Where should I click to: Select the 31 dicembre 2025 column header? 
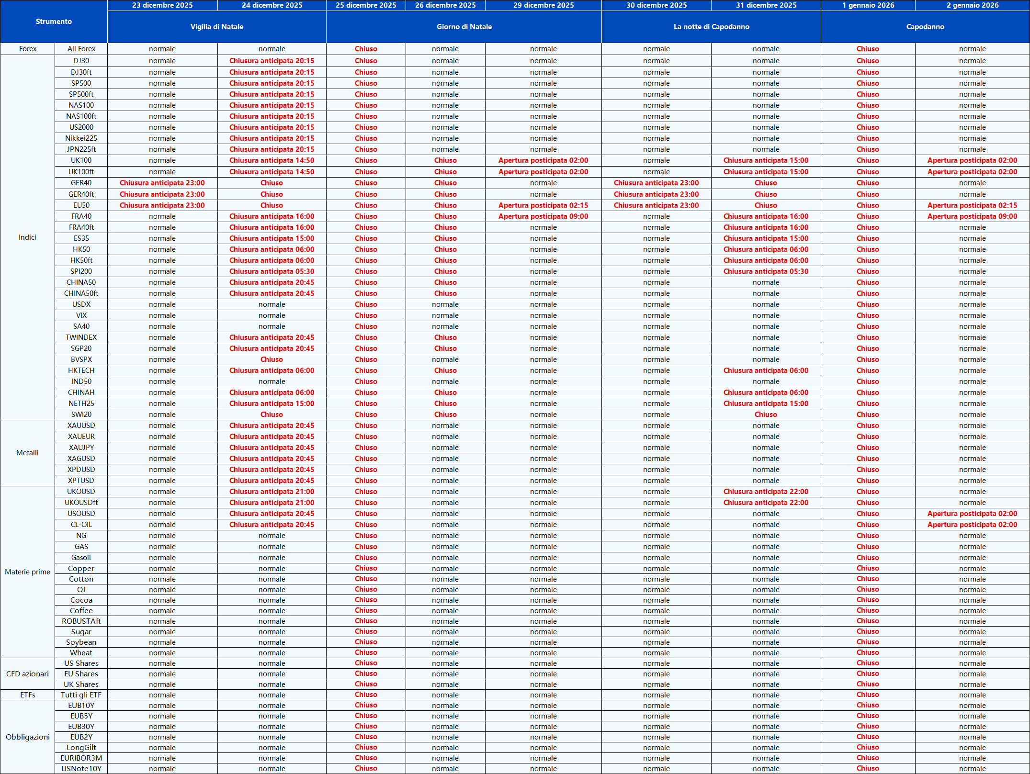tap(766, 5)
